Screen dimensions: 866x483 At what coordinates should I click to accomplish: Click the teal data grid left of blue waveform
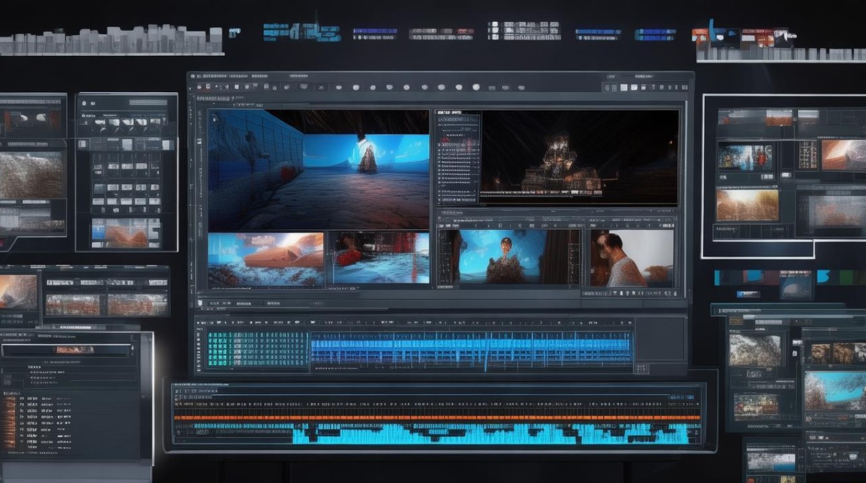coord(258,350)
